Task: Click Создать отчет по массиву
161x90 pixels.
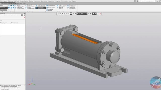Action: pos(71,5)
